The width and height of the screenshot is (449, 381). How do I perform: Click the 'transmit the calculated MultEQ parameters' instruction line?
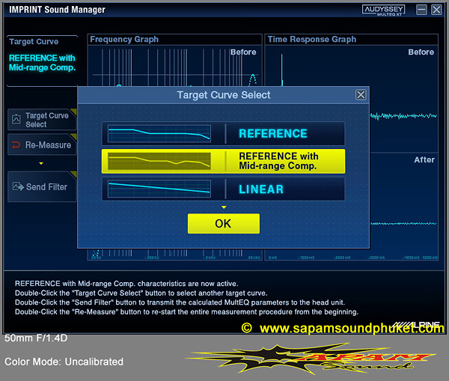point(180,302)
